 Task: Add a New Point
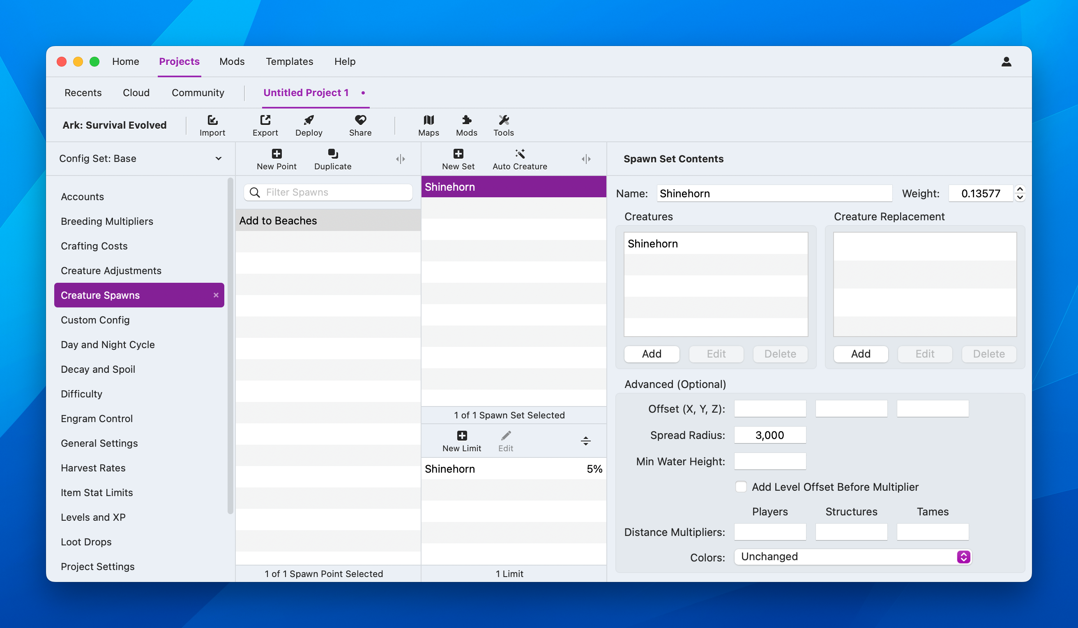pos(276,154)
